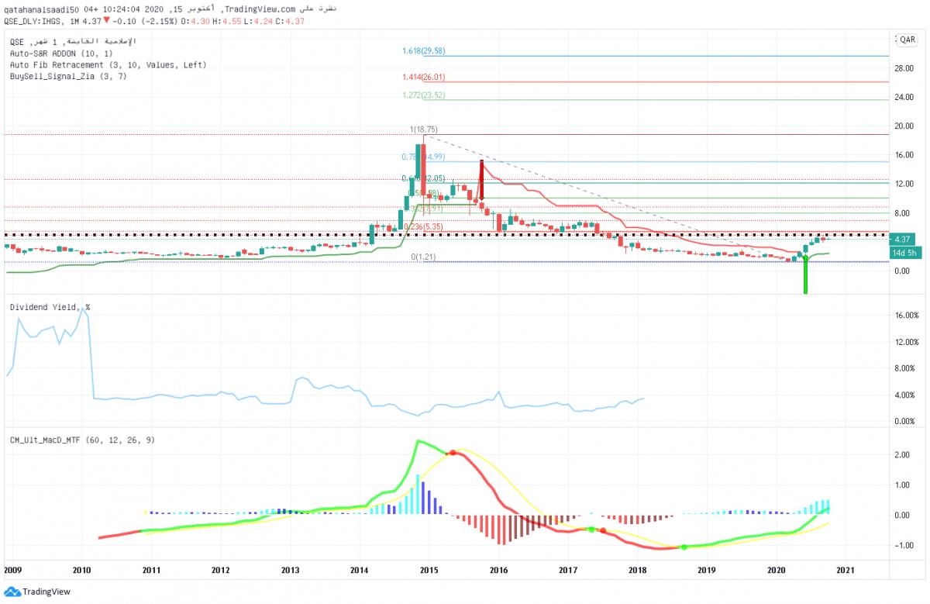930x604 pixels.
Task: Click the 16.00 price axis label
Action: [903, 155]
